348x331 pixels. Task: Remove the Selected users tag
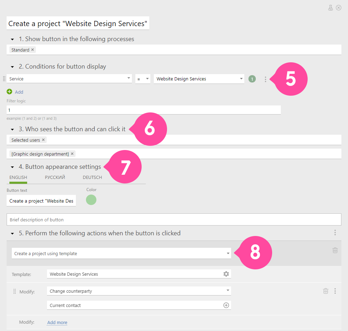point(43,140)
